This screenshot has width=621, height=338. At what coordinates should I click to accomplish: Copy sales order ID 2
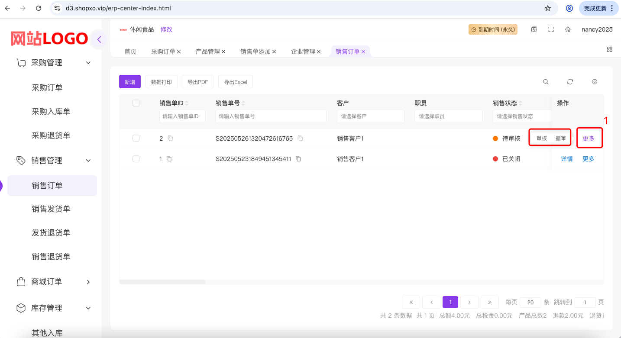point(170,138)
